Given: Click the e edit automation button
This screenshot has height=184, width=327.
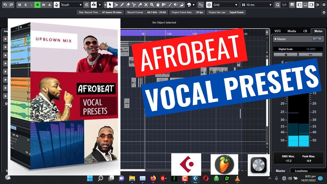Looking at the screenshot, I should pos(87,5).
